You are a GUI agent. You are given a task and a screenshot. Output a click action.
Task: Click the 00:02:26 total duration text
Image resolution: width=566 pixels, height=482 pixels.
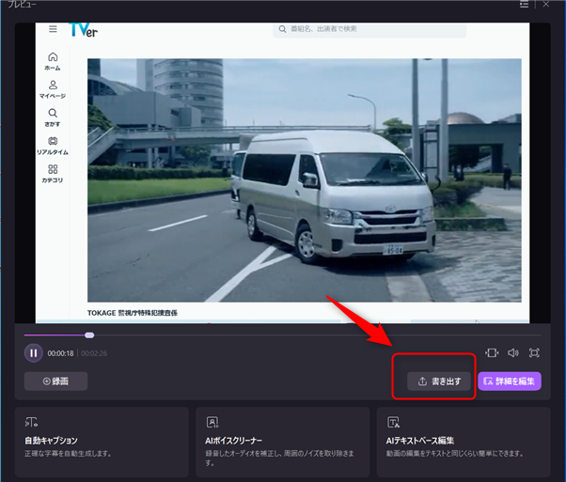click(x=94, y=353)
